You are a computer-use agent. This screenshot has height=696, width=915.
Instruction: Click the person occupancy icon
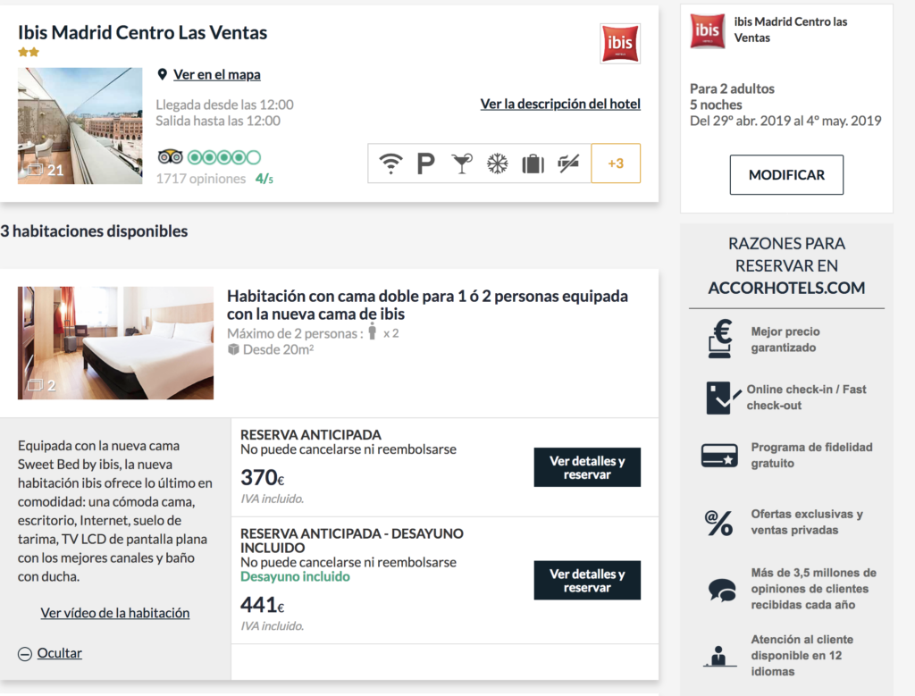click(373, 331)
